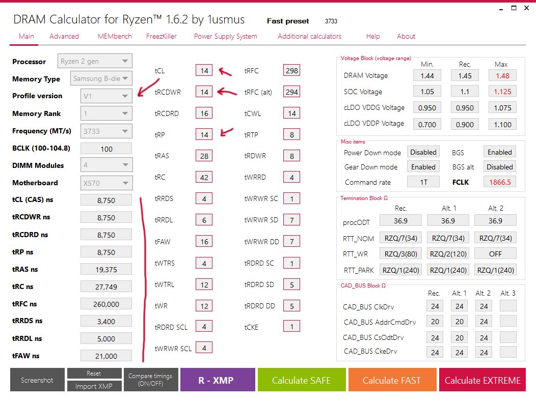
Task: Click the tRP timing value box
Action: (204, 134)
